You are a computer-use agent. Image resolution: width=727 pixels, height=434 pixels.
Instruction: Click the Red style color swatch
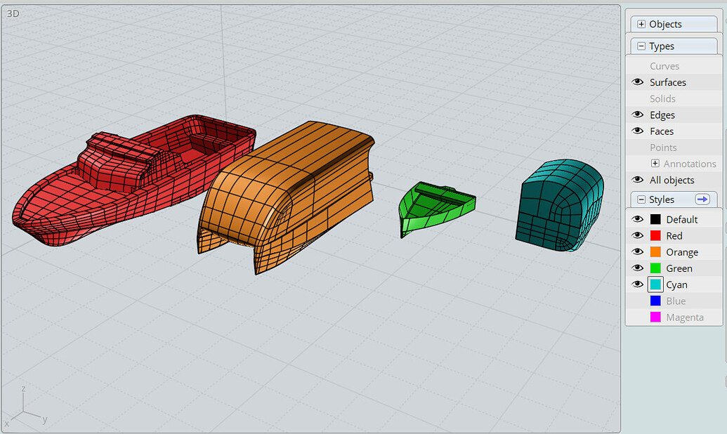coord(655,235)
